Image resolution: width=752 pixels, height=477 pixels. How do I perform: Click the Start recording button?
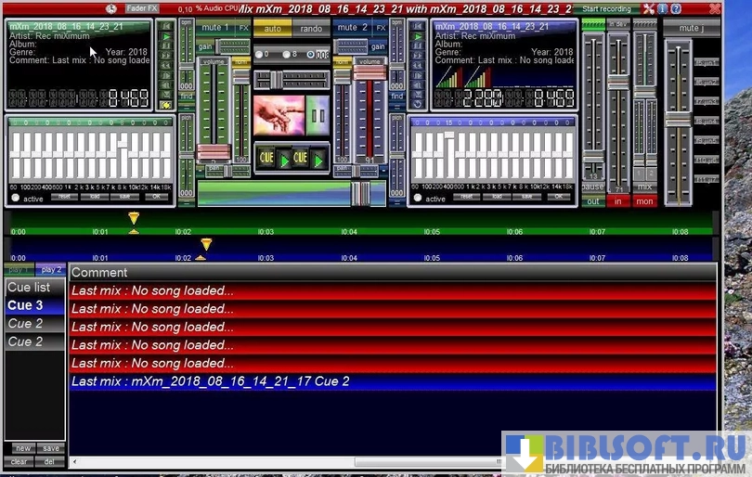click(x=608, y=8)
